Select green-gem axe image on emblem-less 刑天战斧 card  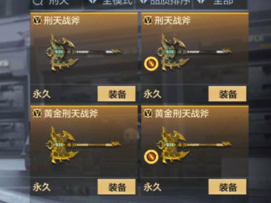[x=83, y=52]
